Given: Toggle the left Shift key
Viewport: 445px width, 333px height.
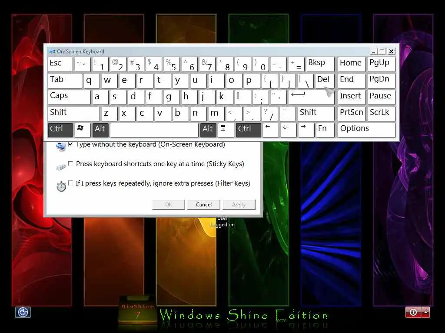Looking at the screenshot, I should (73, 114).
